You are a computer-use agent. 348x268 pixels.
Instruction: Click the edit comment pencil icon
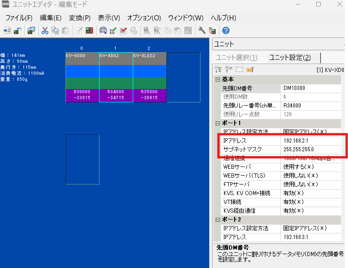click(x=79, y=30)
